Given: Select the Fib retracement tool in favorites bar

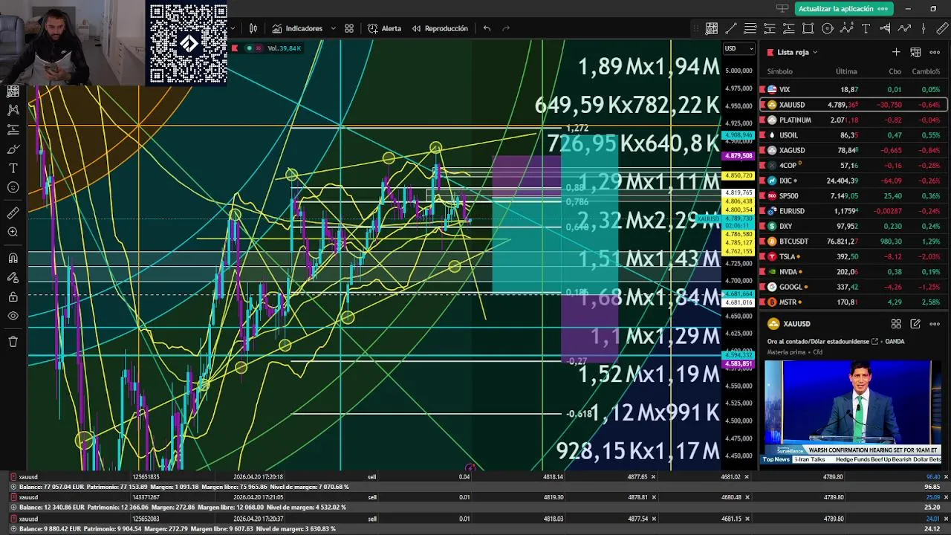Looking at the screenshot, I should click(750, 28).
